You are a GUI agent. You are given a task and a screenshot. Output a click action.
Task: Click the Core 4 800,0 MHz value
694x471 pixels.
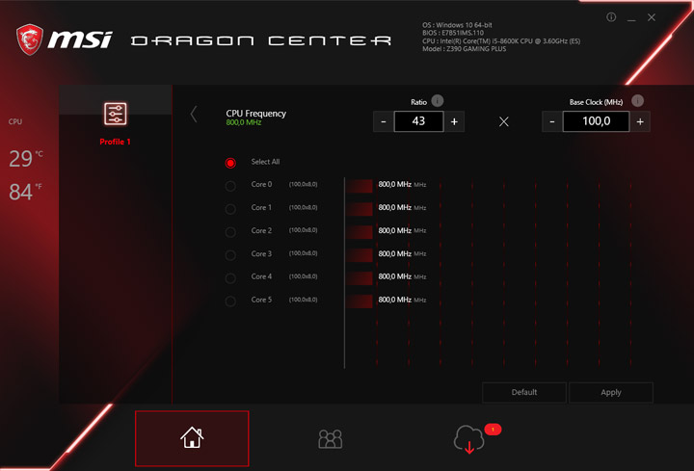tap(395, 276)
